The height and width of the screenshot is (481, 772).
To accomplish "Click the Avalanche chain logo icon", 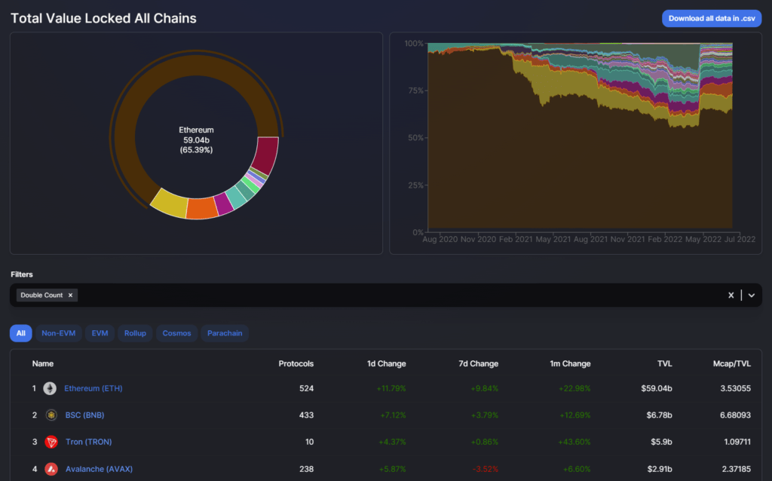I will (x=51, y=469).
